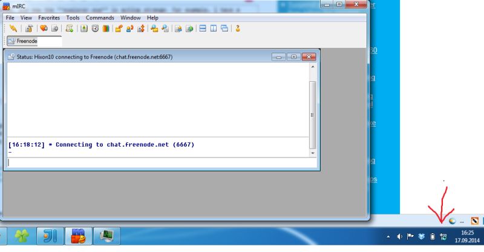
Task: Click the Connect lightning bolt toolbar icon
Action: click(13, 28)
